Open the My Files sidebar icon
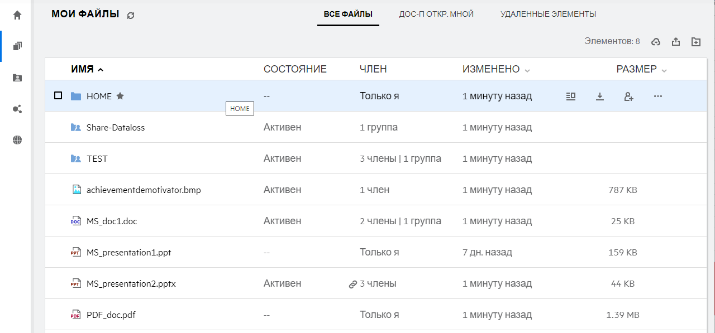 click(17, 46)
